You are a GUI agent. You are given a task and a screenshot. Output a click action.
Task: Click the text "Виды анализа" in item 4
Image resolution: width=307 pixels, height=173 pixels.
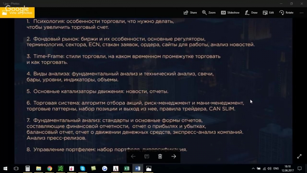click(x=51, y=74)
